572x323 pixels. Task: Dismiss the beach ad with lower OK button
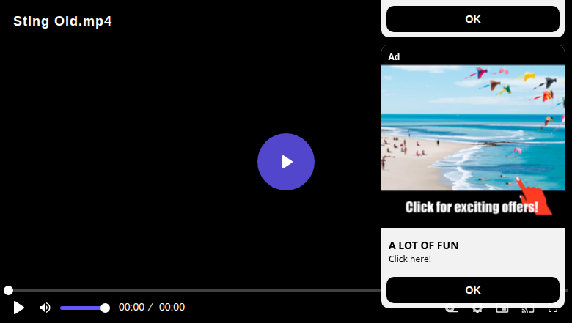click(473, 290)
